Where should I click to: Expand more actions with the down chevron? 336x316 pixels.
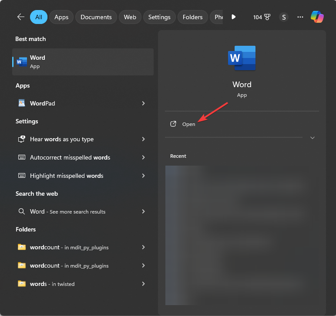click(x=312, y=138)
